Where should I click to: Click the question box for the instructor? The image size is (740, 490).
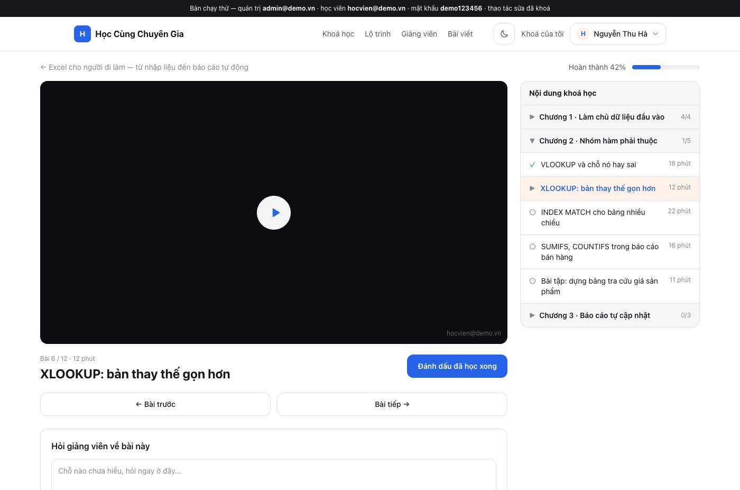(x=274, y=475)
